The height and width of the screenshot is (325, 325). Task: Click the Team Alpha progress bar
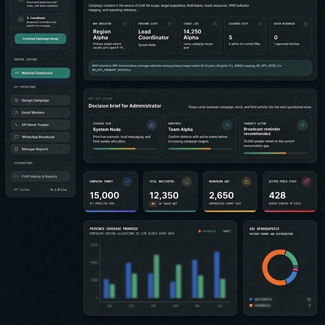coord(200,149)
